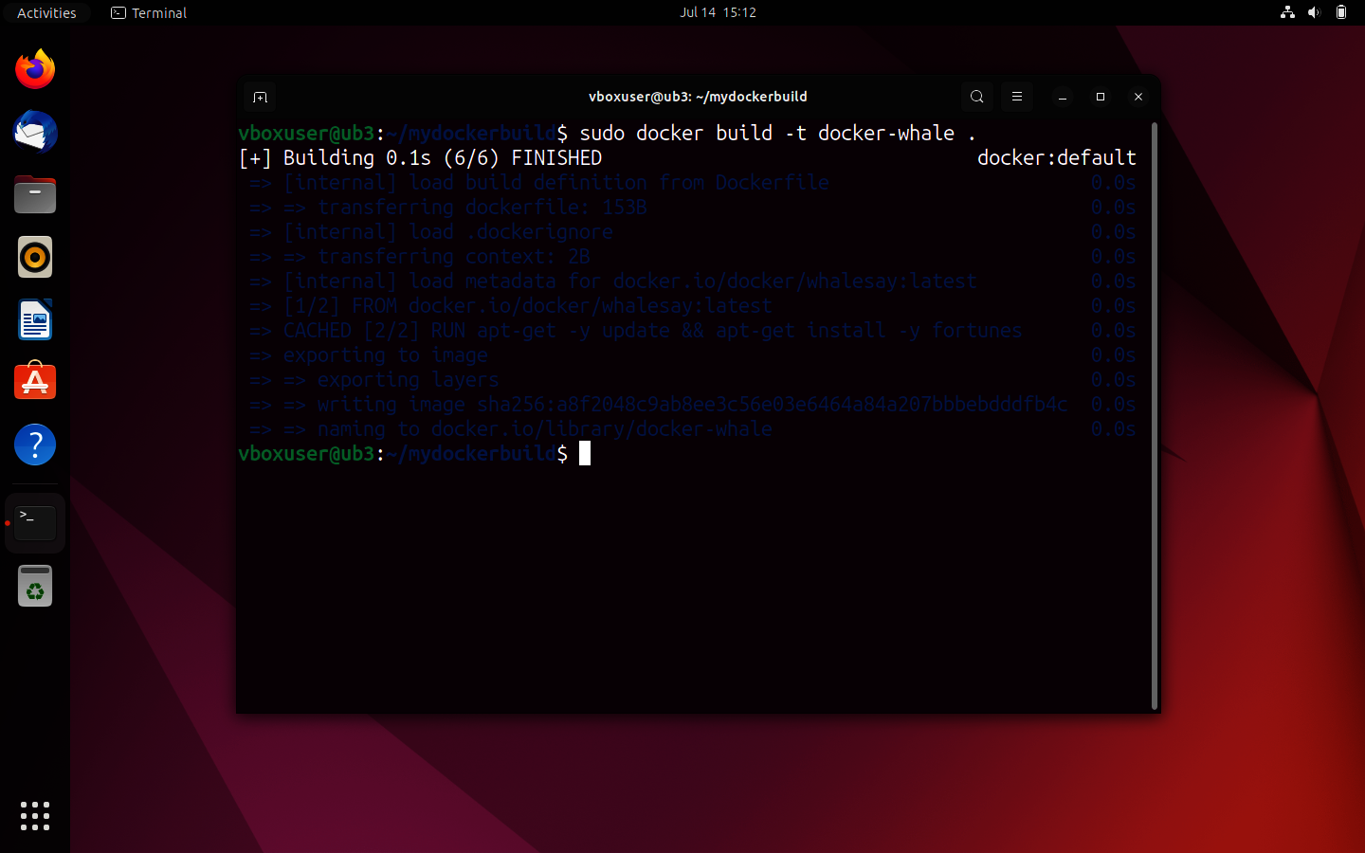
Task: Open a new terminal tab
Action: coord(260,97)
